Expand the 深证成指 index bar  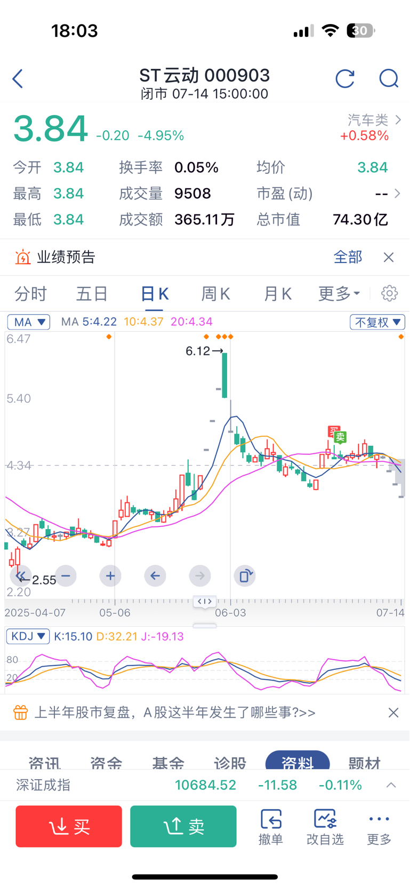coord(391,785)
